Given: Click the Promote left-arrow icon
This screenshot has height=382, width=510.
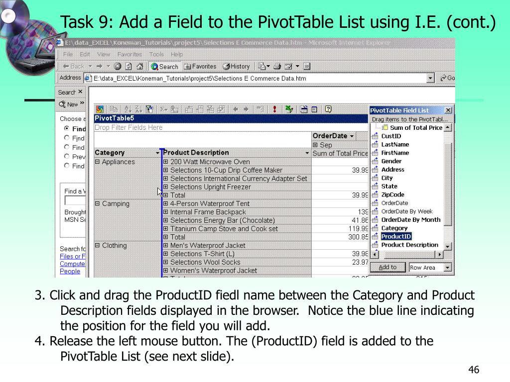Looking at the screenshot, I should point(236,109).
